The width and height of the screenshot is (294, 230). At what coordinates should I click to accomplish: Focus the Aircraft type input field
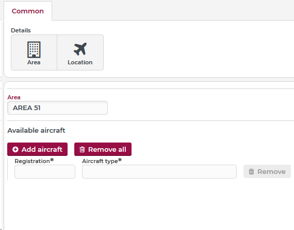click(159, 172)
